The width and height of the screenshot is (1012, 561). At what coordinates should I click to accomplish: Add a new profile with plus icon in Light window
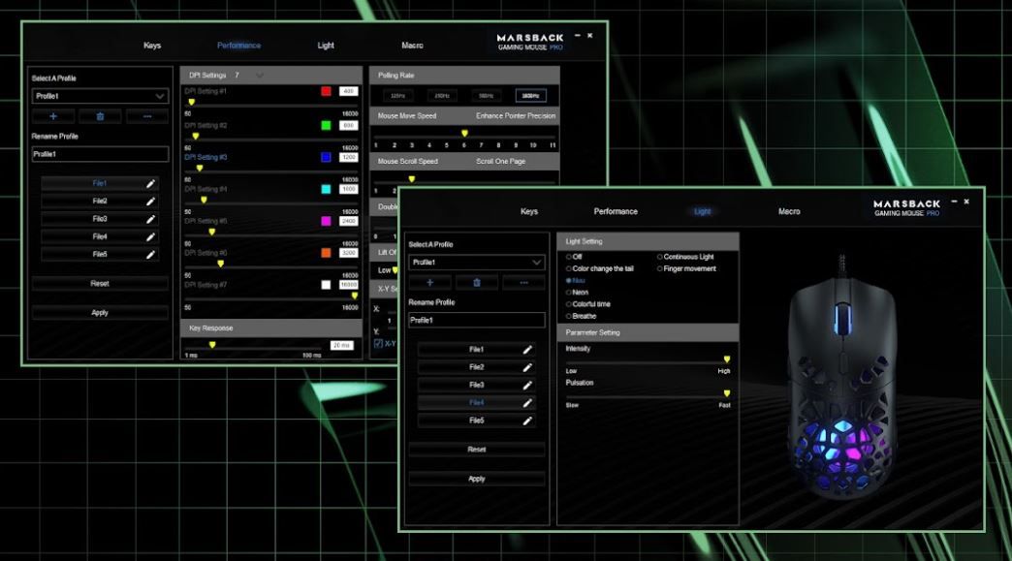[x=431, y=283]
